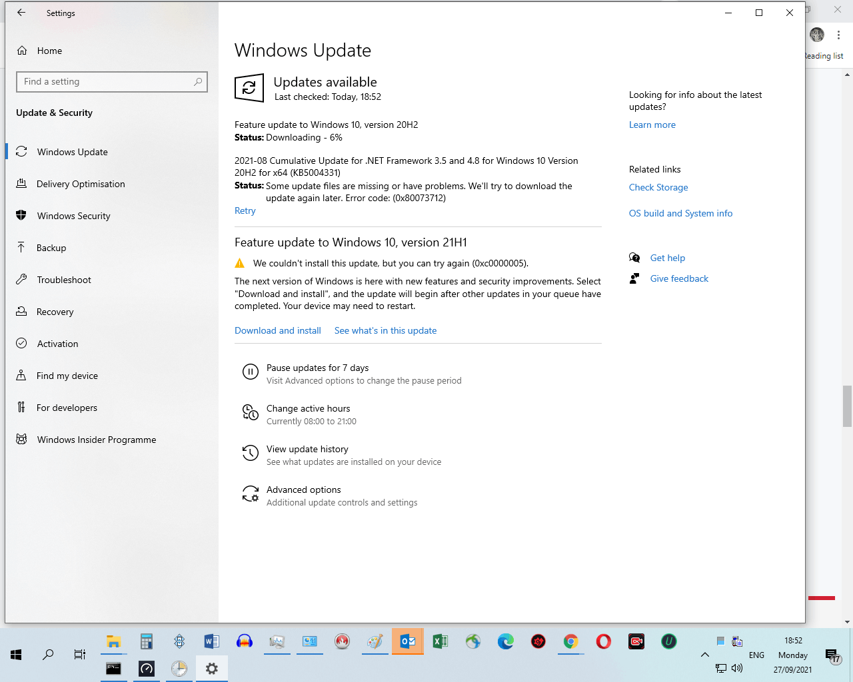Image resolution: width=853 pixels, height=682 pixels.
Task: Click the Find my device icon
Action: (21, 376)
